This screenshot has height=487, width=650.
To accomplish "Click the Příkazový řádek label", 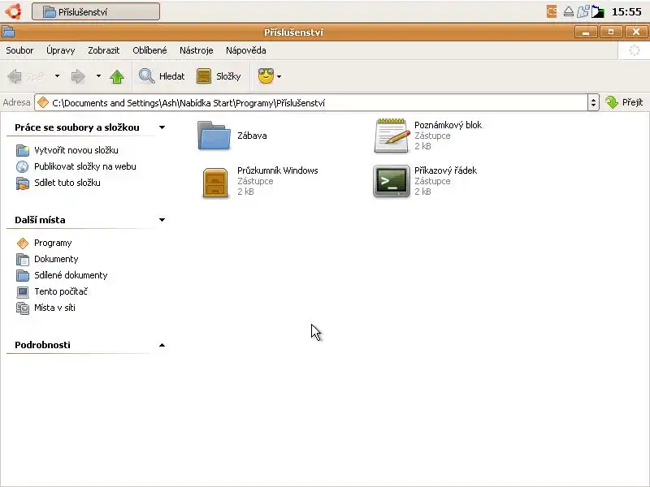I will coord(445,170).
